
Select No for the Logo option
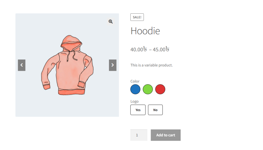pos(155,110)
